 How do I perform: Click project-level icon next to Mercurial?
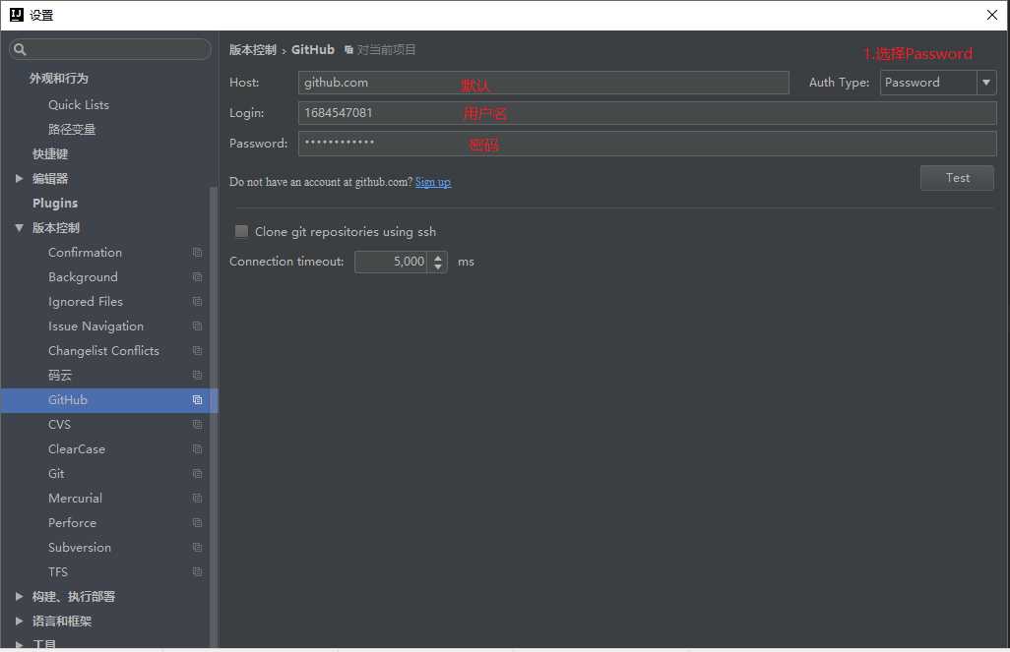197,499
